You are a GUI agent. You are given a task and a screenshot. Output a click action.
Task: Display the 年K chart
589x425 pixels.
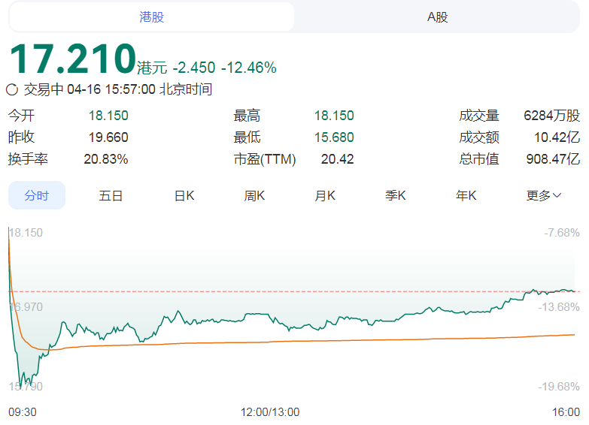tap(466, 195)
